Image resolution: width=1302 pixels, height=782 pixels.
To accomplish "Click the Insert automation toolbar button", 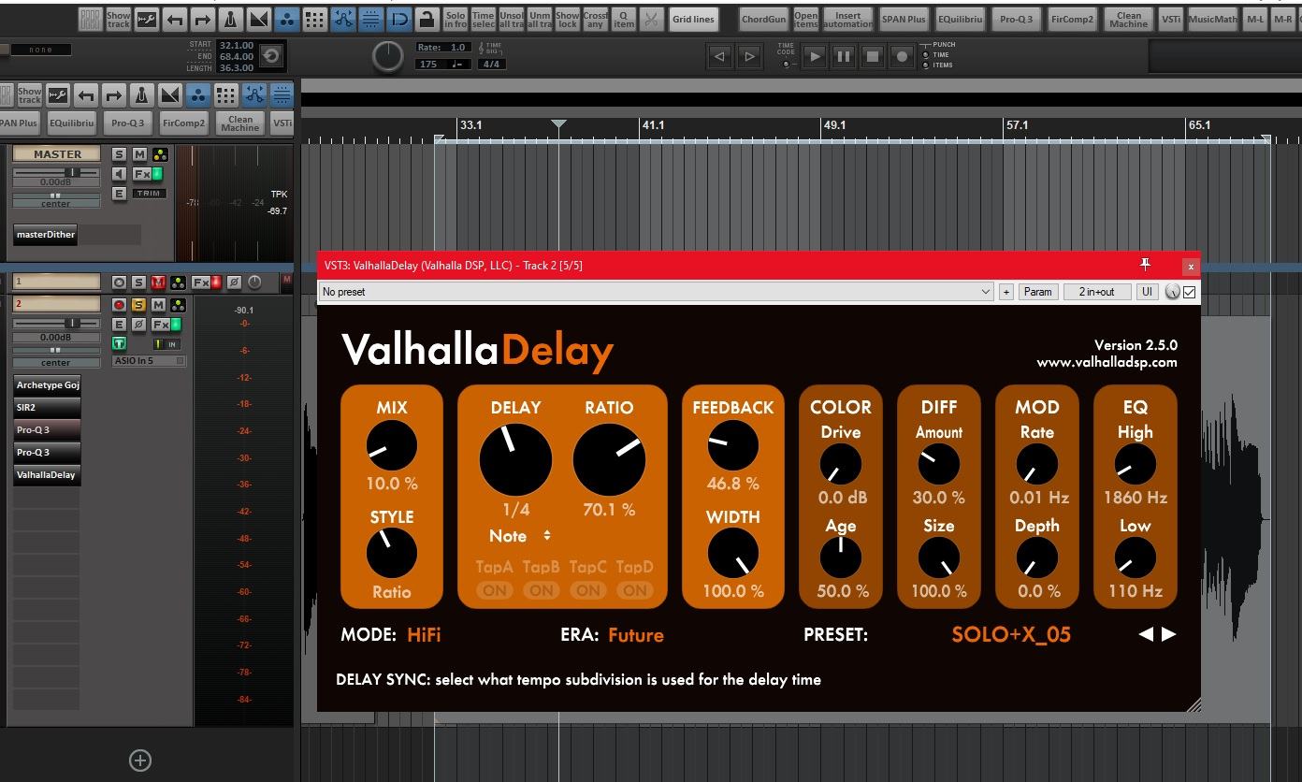I will point(847,19).
